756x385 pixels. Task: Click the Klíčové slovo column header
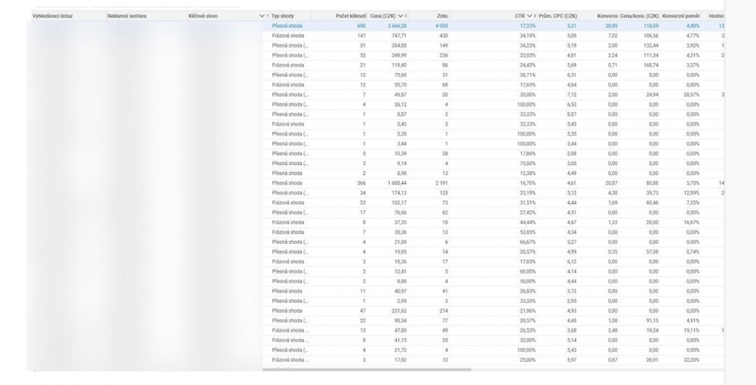click(203, 15)
